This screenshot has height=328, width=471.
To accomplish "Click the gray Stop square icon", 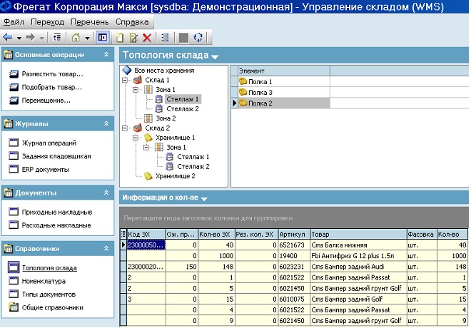I will click(183, 38).
